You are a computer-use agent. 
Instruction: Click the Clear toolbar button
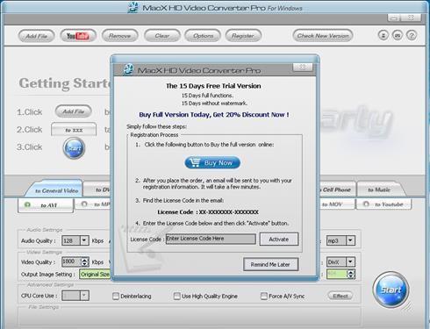[x=161, y=36]
